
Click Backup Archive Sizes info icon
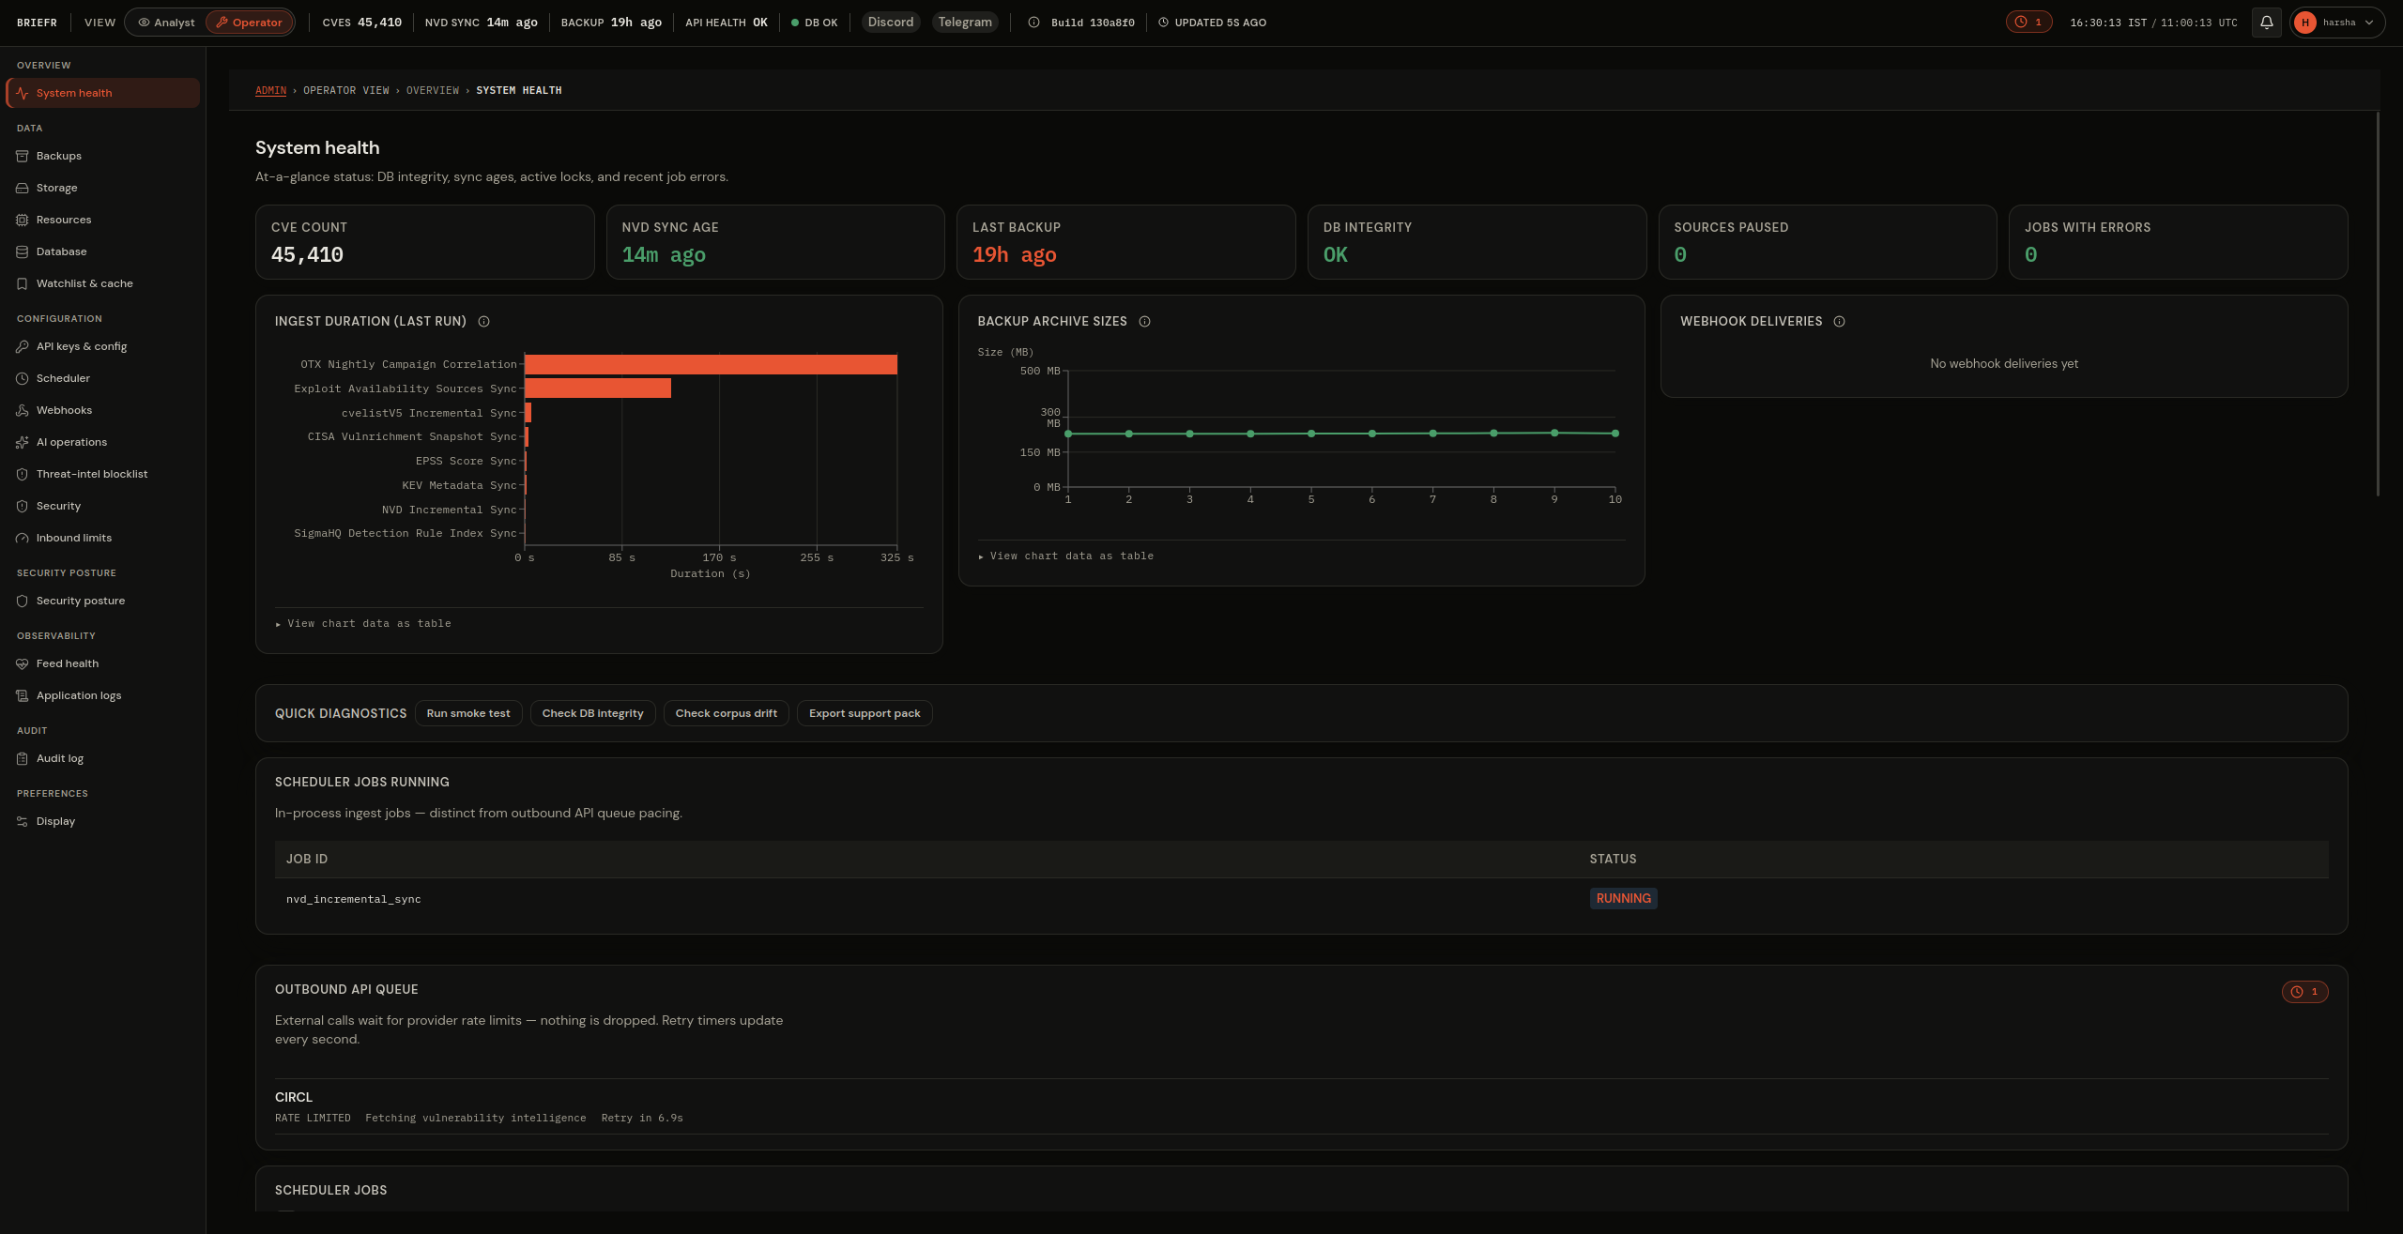[x=1145, y=322]
